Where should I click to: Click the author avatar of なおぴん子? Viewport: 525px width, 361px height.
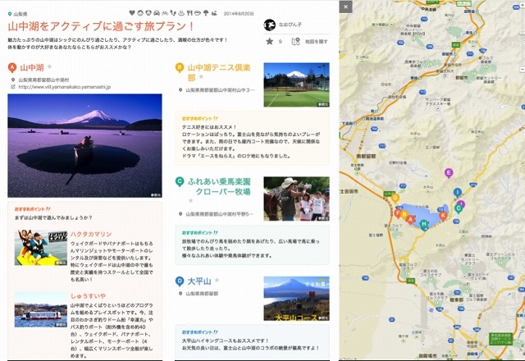point(270,25)
